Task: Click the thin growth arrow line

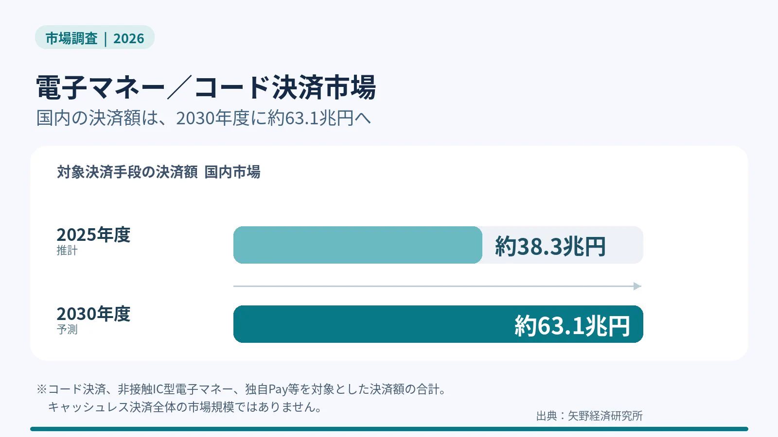Action: click(433, 286)
